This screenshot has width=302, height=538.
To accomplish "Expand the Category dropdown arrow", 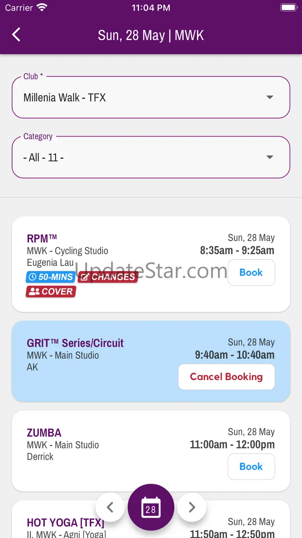I will click(x=270, y=157).
